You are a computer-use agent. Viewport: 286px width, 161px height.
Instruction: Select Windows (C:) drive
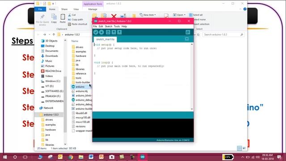tap(50, 81)
